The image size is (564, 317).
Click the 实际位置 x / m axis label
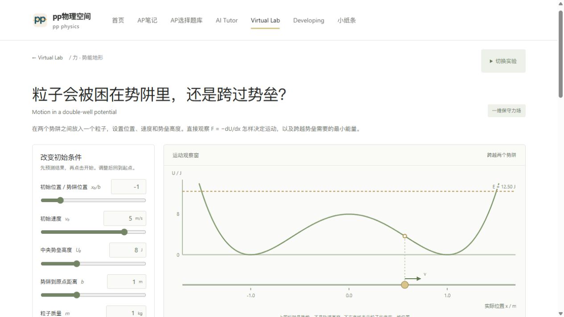click(x=500, y=306)
